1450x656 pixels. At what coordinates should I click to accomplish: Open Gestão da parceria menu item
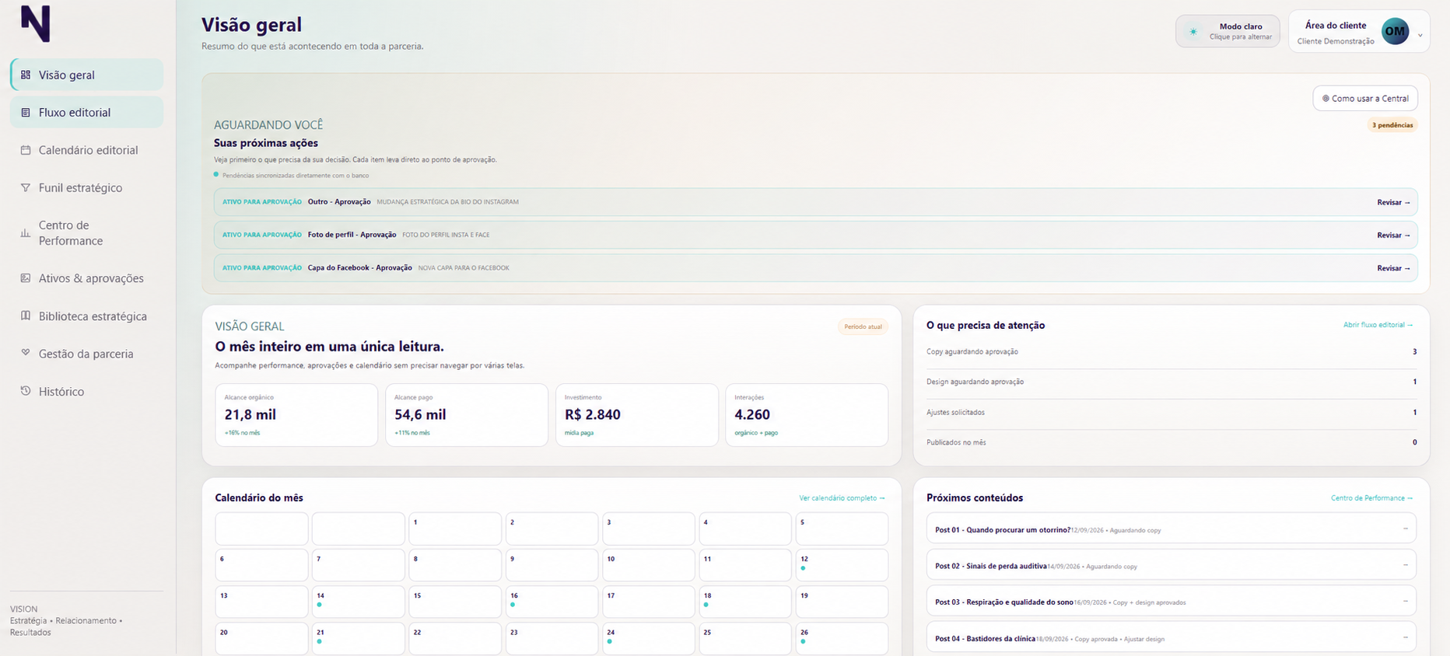pos(87,354)
